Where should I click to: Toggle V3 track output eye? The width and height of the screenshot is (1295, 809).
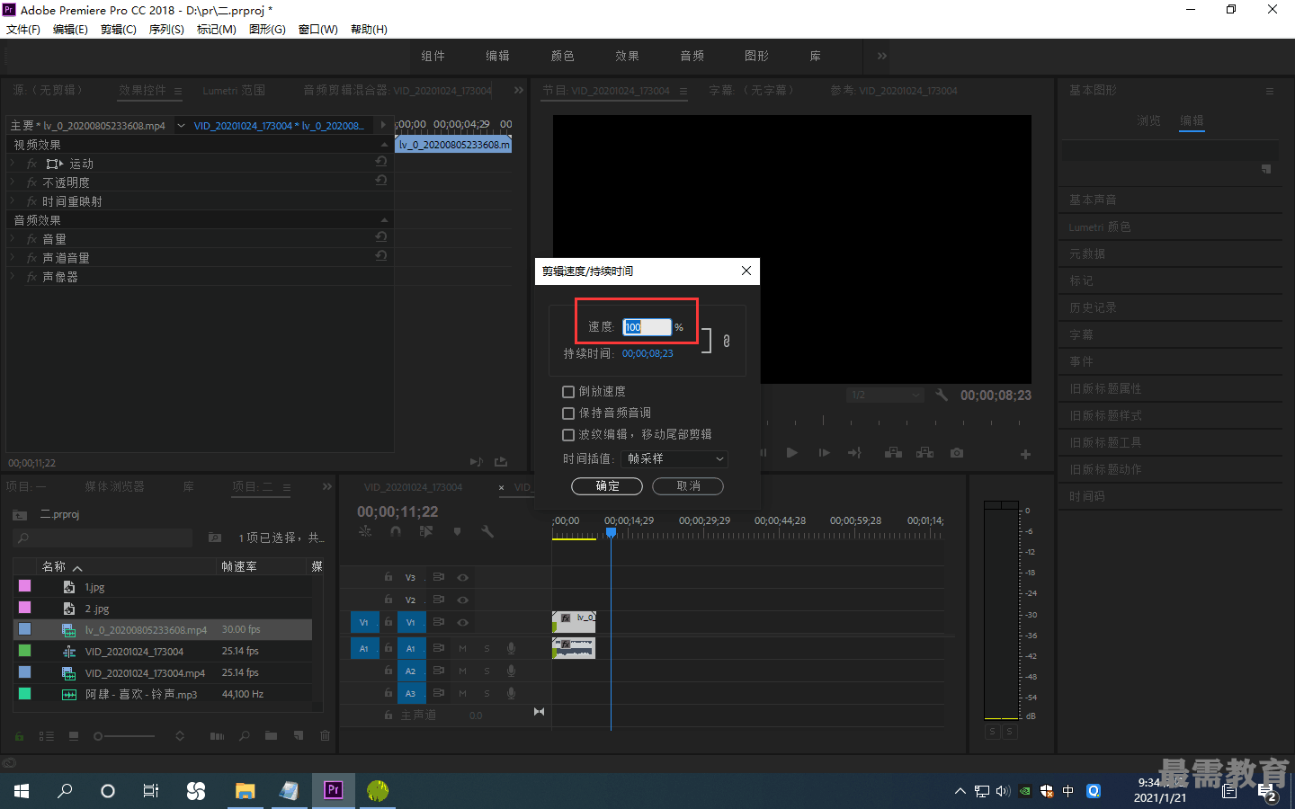click(x=462, y=578)
